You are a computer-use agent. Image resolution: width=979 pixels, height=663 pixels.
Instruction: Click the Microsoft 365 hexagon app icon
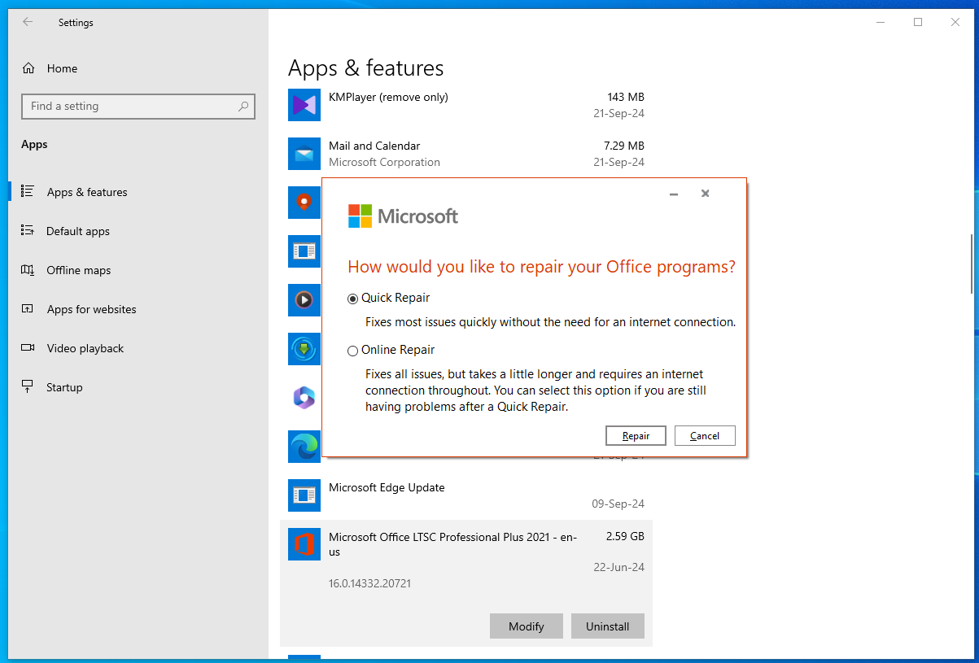pyautogui.click(x=304, y=398)
